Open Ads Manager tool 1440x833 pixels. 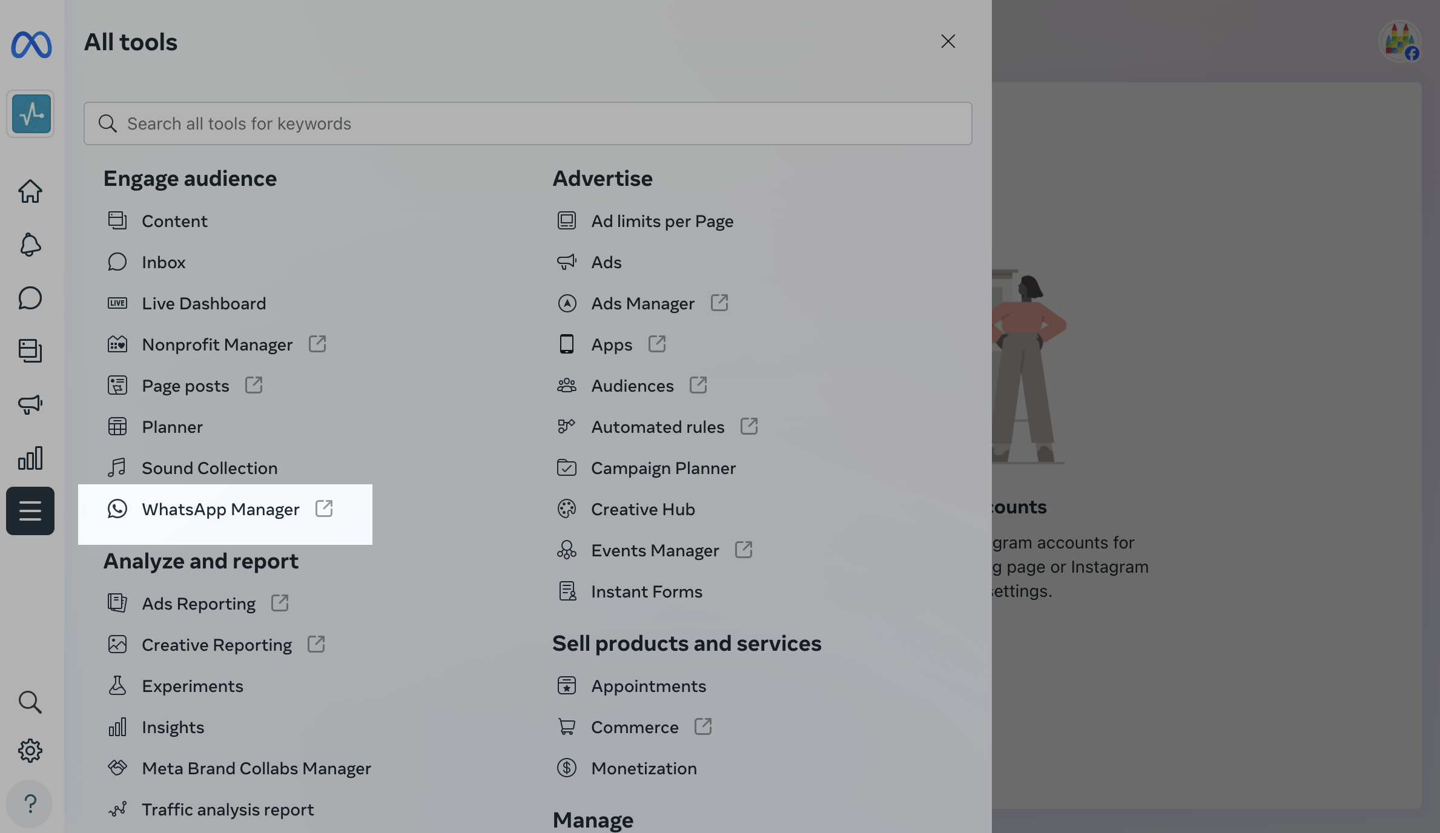[642, 303]
